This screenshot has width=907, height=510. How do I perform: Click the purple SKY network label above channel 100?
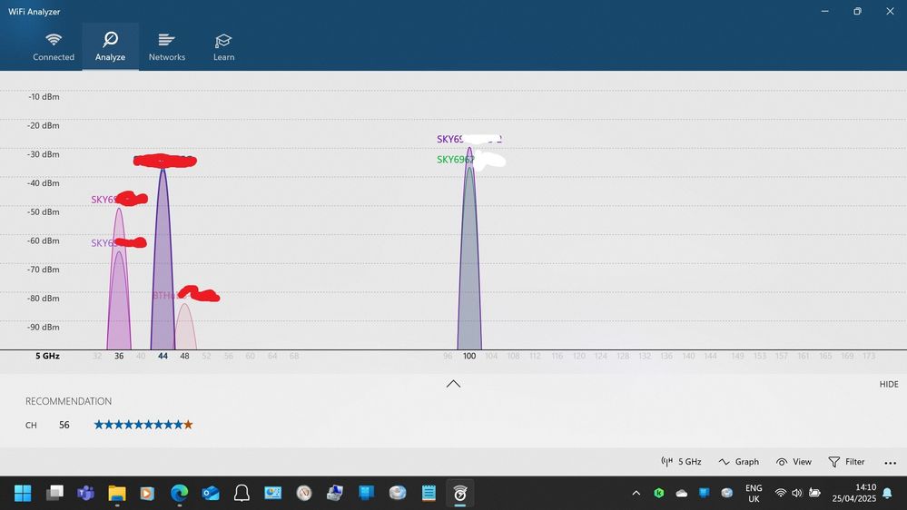click(x=468, y=140)
